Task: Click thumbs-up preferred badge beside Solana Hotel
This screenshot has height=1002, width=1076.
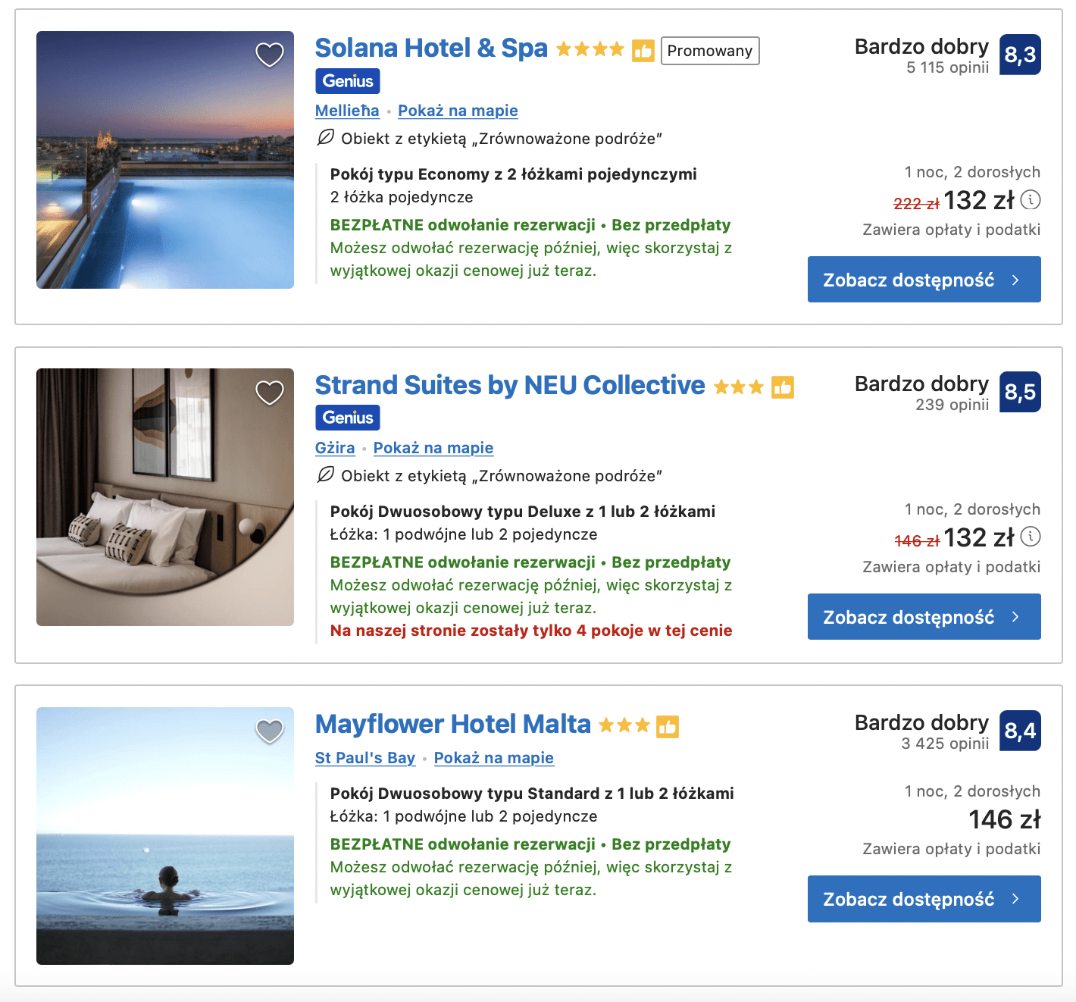Action: (643, 51)
